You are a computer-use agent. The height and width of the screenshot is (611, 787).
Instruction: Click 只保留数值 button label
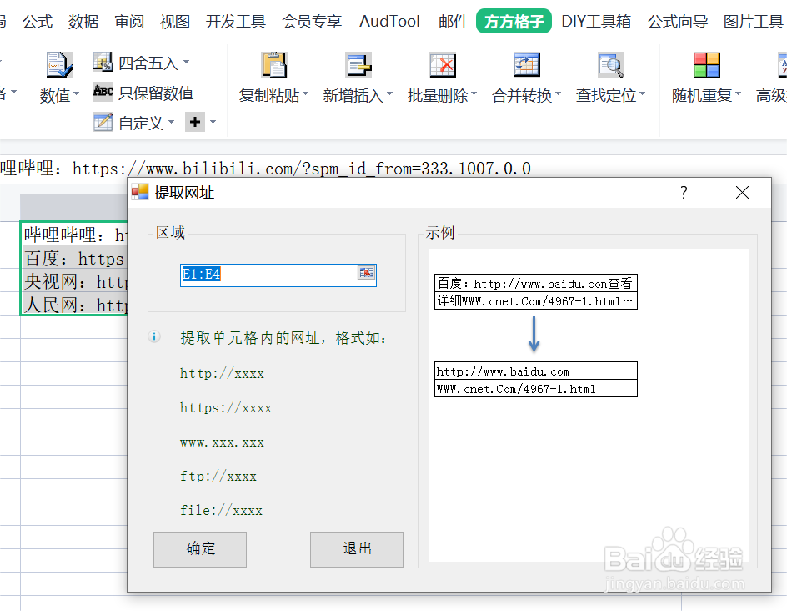coord(156,93)
